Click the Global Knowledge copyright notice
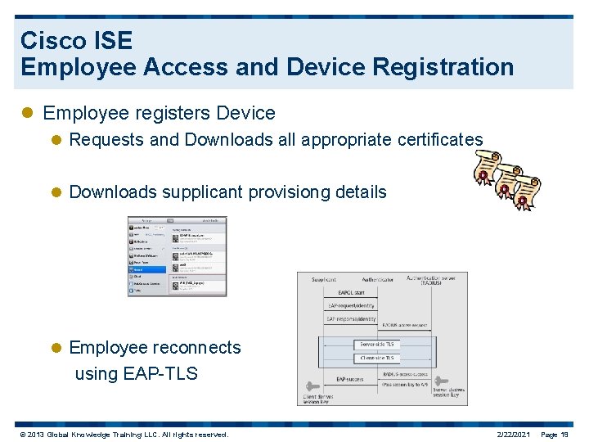589x442 pixels. tap(124, 435)
